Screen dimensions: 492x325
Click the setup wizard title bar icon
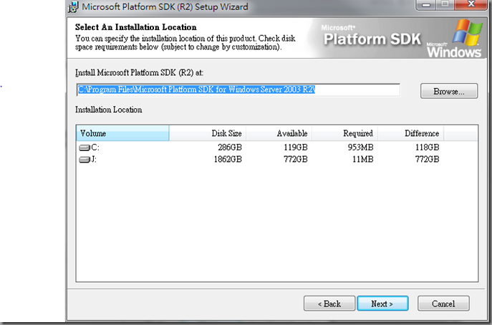point(73,6)
